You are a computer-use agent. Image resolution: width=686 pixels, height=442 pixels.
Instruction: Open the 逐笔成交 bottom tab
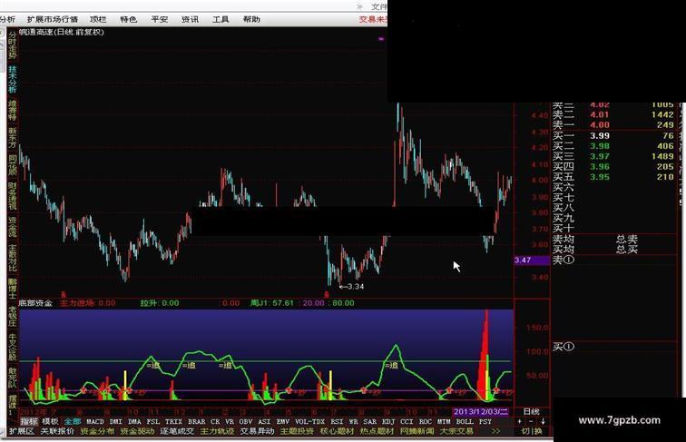click(x=177, y=431)
